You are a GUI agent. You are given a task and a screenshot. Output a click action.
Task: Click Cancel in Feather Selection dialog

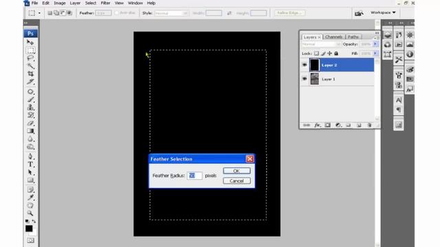236,181
